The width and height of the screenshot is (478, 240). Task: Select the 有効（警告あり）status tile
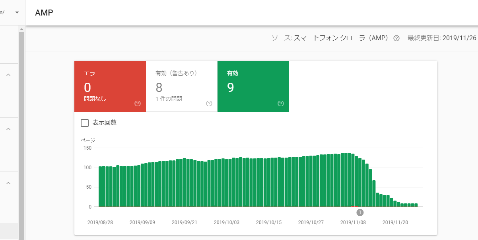[181, 86]
